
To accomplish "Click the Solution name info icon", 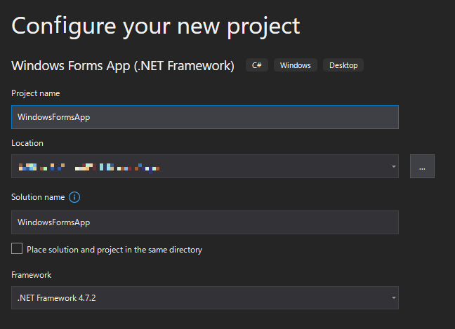I will tap(74, 197).
